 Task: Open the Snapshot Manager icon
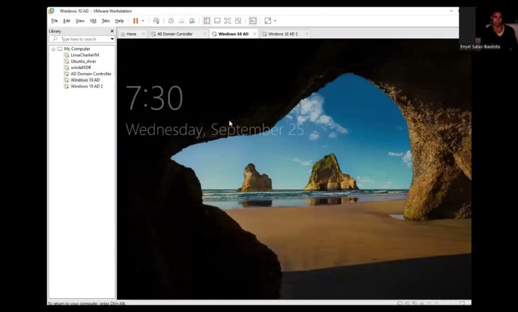tap(192, 21)
